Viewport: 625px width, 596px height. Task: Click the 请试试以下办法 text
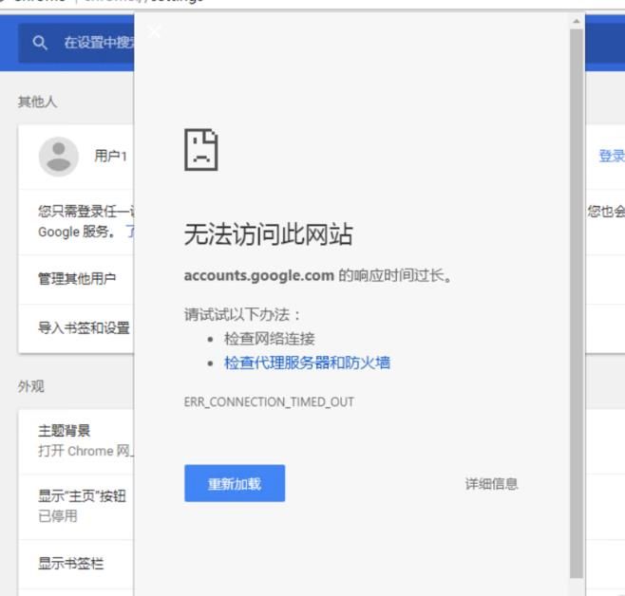click(x=241, y=314)
